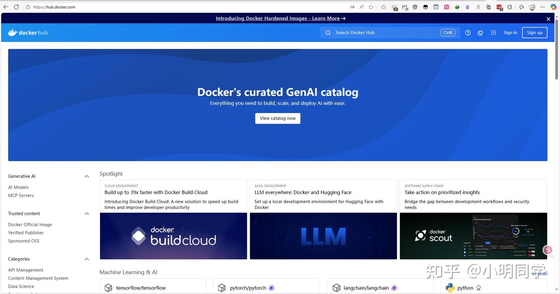Open the apps grid in the Docker Hub header
The width and height of the screenshot is (560, 294).
click(x=493, y=33)
